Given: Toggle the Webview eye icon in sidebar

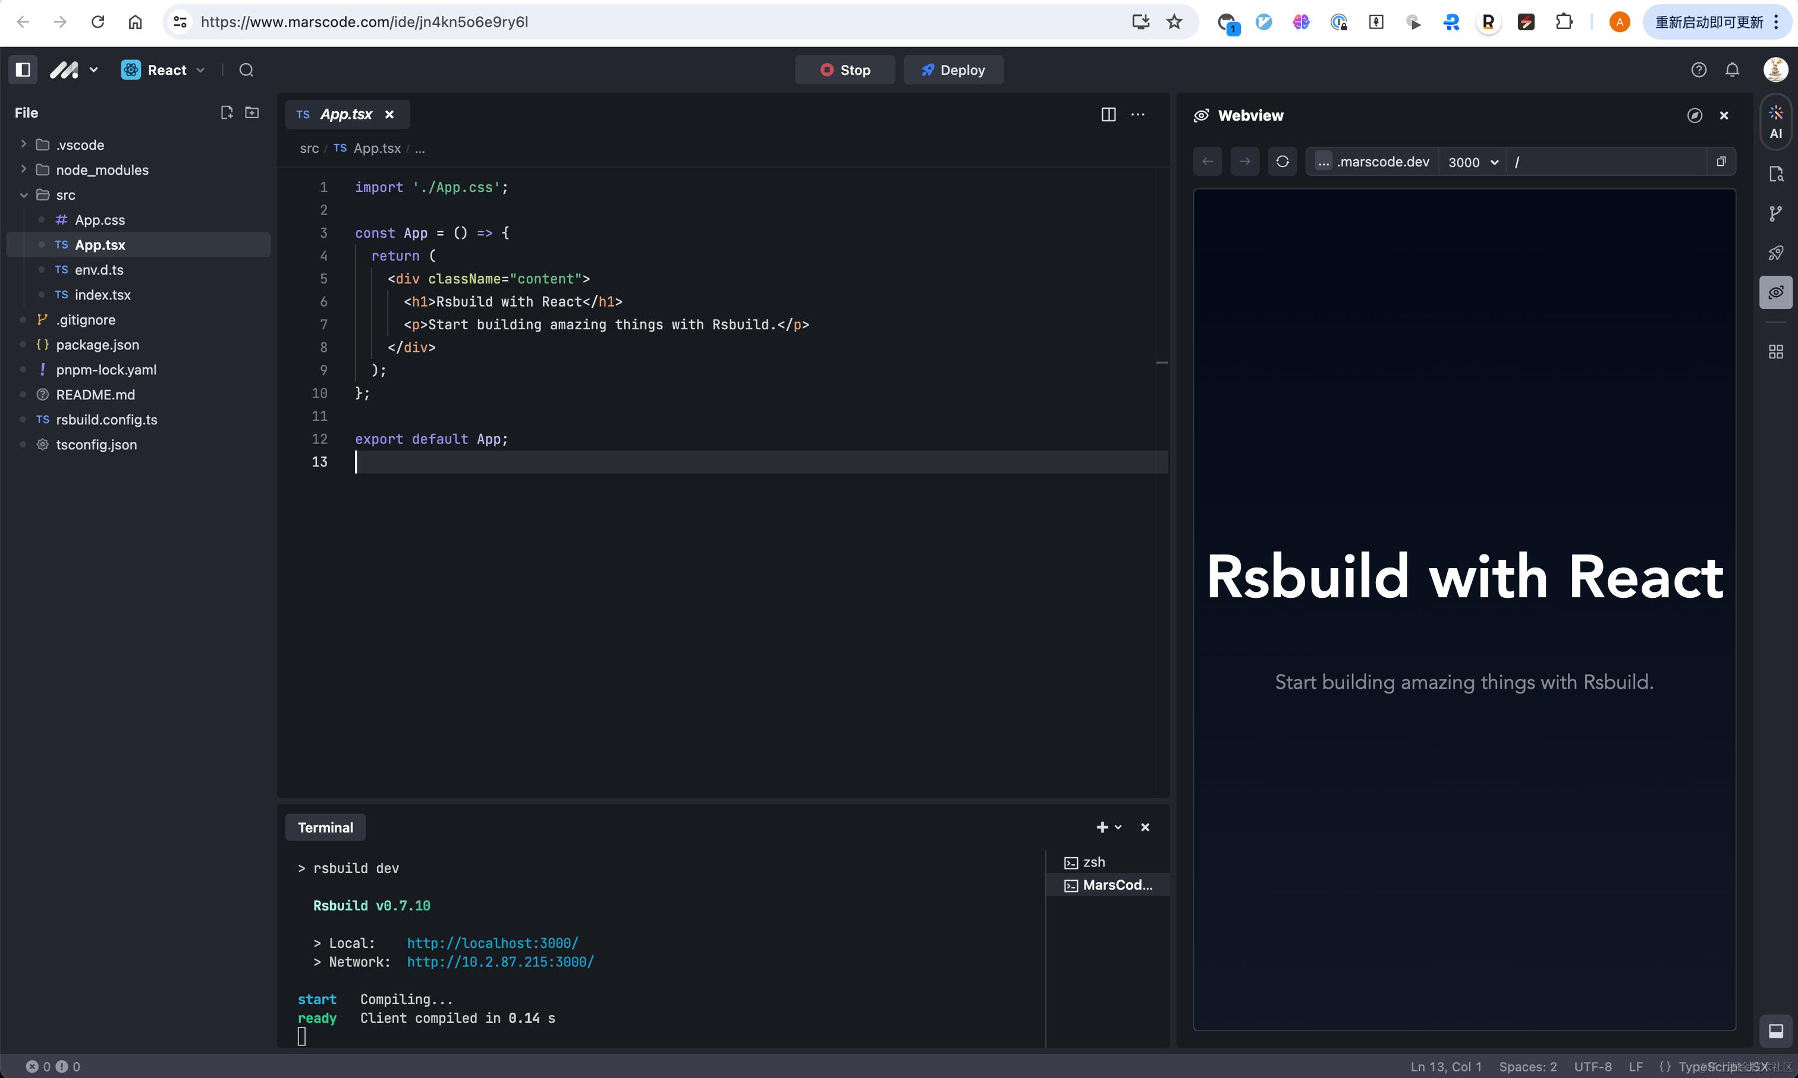Looking at the screenshot, I should pos(1775,293).
